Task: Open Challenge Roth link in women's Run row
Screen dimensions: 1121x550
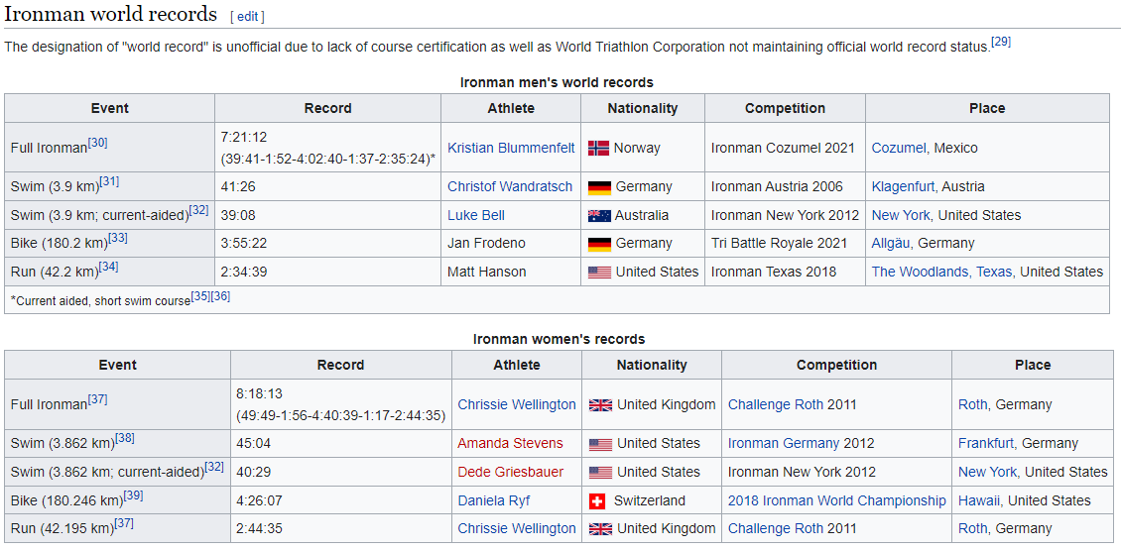Action: coord(776,528)
